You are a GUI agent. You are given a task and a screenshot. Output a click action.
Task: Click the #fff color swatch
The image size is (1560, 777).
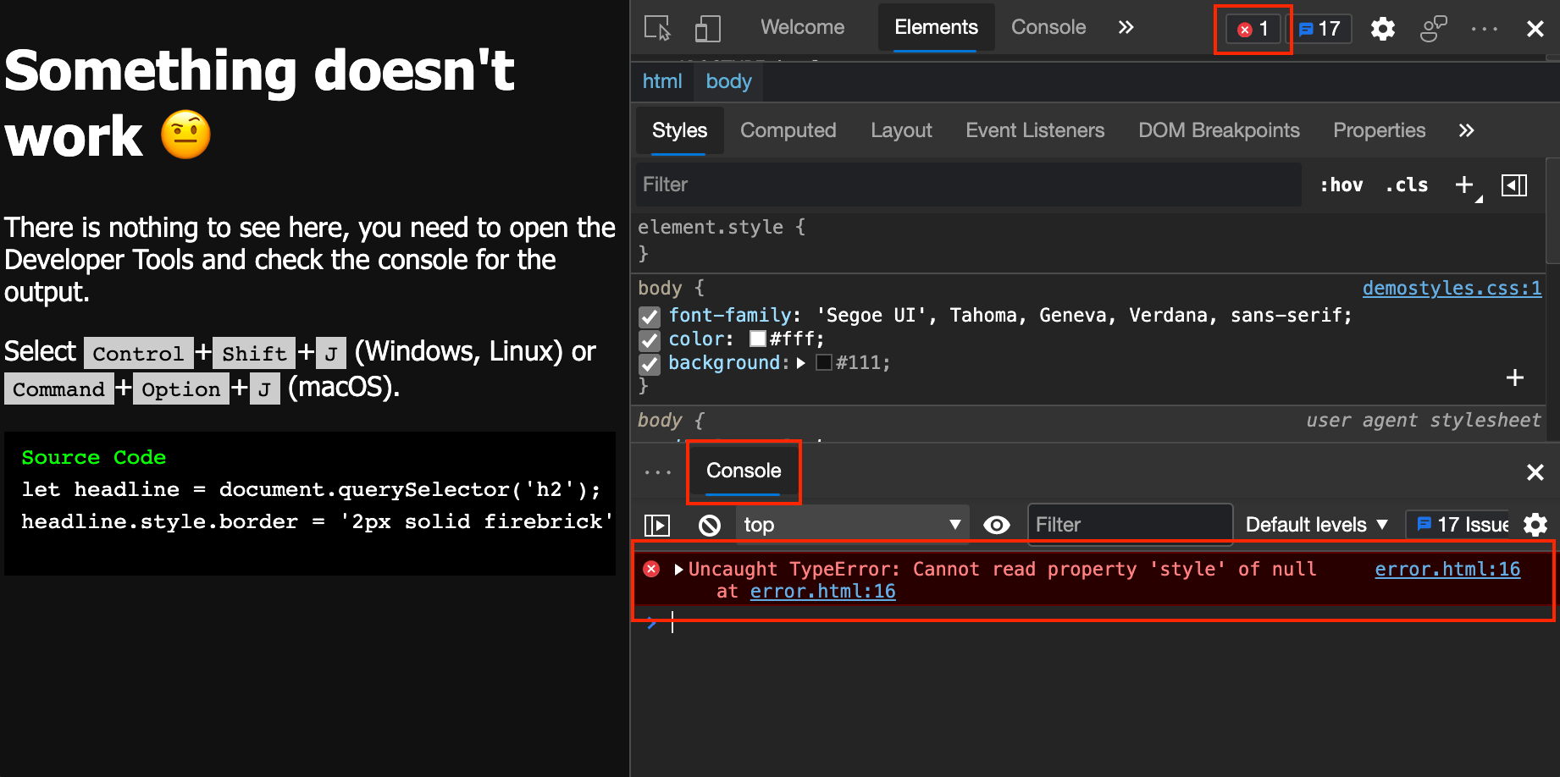tap(758, 339)
